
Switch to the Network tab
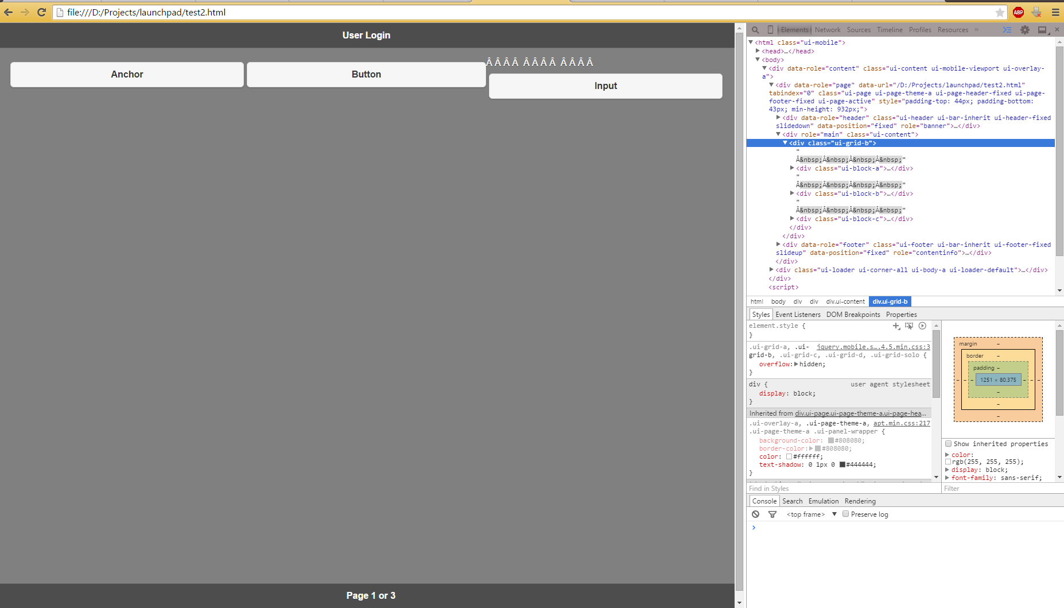pos(827,30)
